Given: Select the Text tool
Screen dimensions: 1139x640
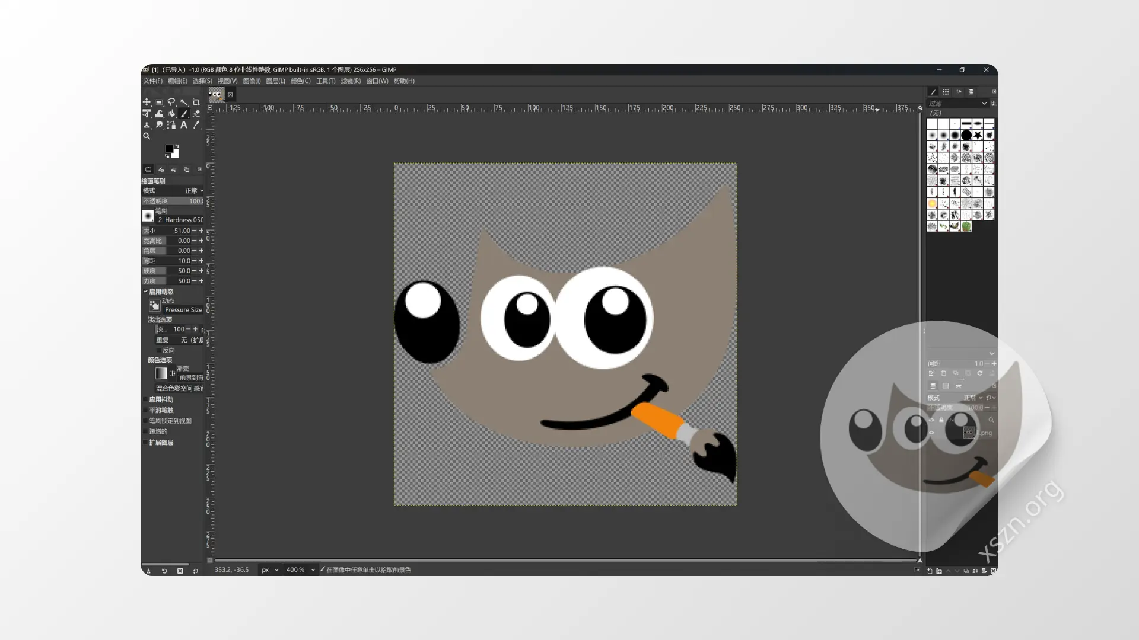Looking at the screenshot, I should click(x=184, y=126).
